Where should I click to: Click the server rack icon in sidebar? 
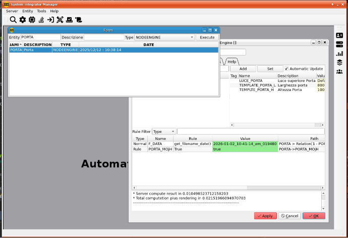pyautogui.click(x=339, y=44)
